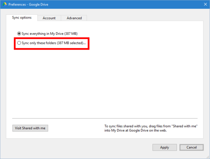Screen dimensions: 210x159
Task: Click the "To sync files shared with you" text
Action: 151,128
